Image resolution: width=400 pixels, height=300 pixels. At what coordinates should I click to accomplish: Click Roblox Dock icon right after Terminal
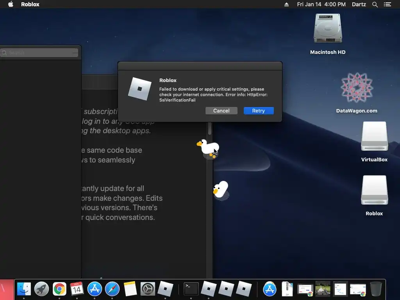[x=209, y=289]
